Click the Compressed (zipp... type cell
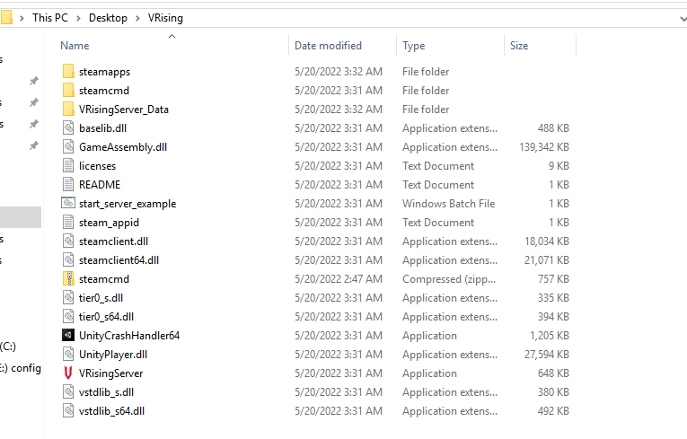 449,279
